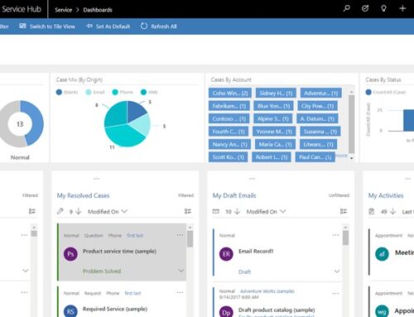Image resolution: width=414 pixels, height=317 pixels.
Task: Click Set As Default
Action: click(x=108, y=26)
